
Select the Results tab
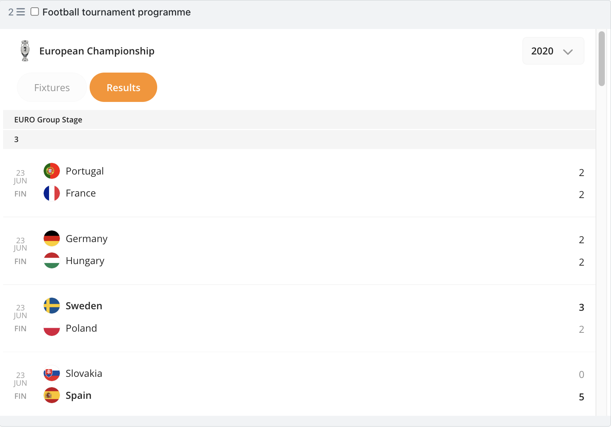pyautogui.click(x=123, y=88)
